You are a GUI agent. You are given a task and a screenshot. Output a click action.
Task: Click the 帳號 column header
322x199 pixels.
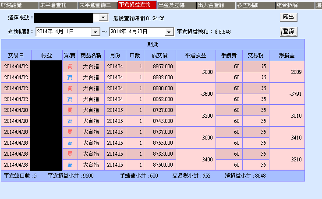(47, 56)
